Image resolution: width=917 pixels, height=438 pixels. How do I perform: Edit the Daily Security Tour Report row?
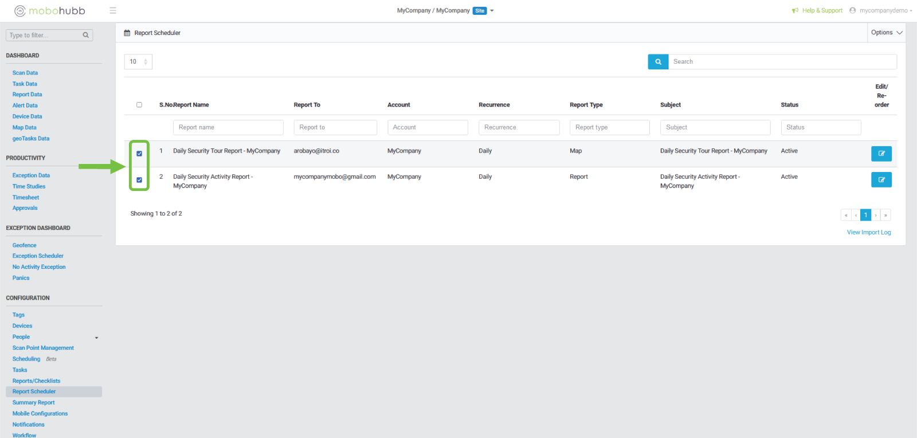881,154
